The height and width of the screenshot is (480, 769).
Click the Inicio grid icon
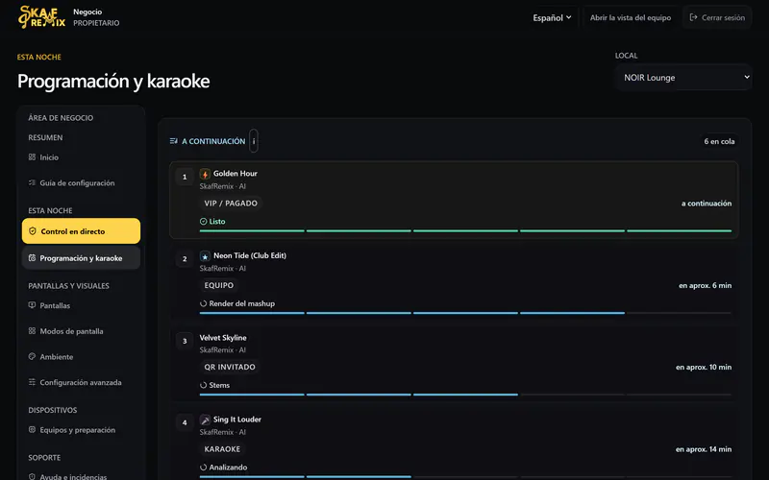[32, 157]
